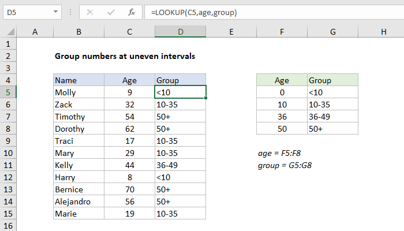This screenshot has height=231, width=404.
Task: Click the Cancel (X) formula bar icon
Action: pos(90,12)
